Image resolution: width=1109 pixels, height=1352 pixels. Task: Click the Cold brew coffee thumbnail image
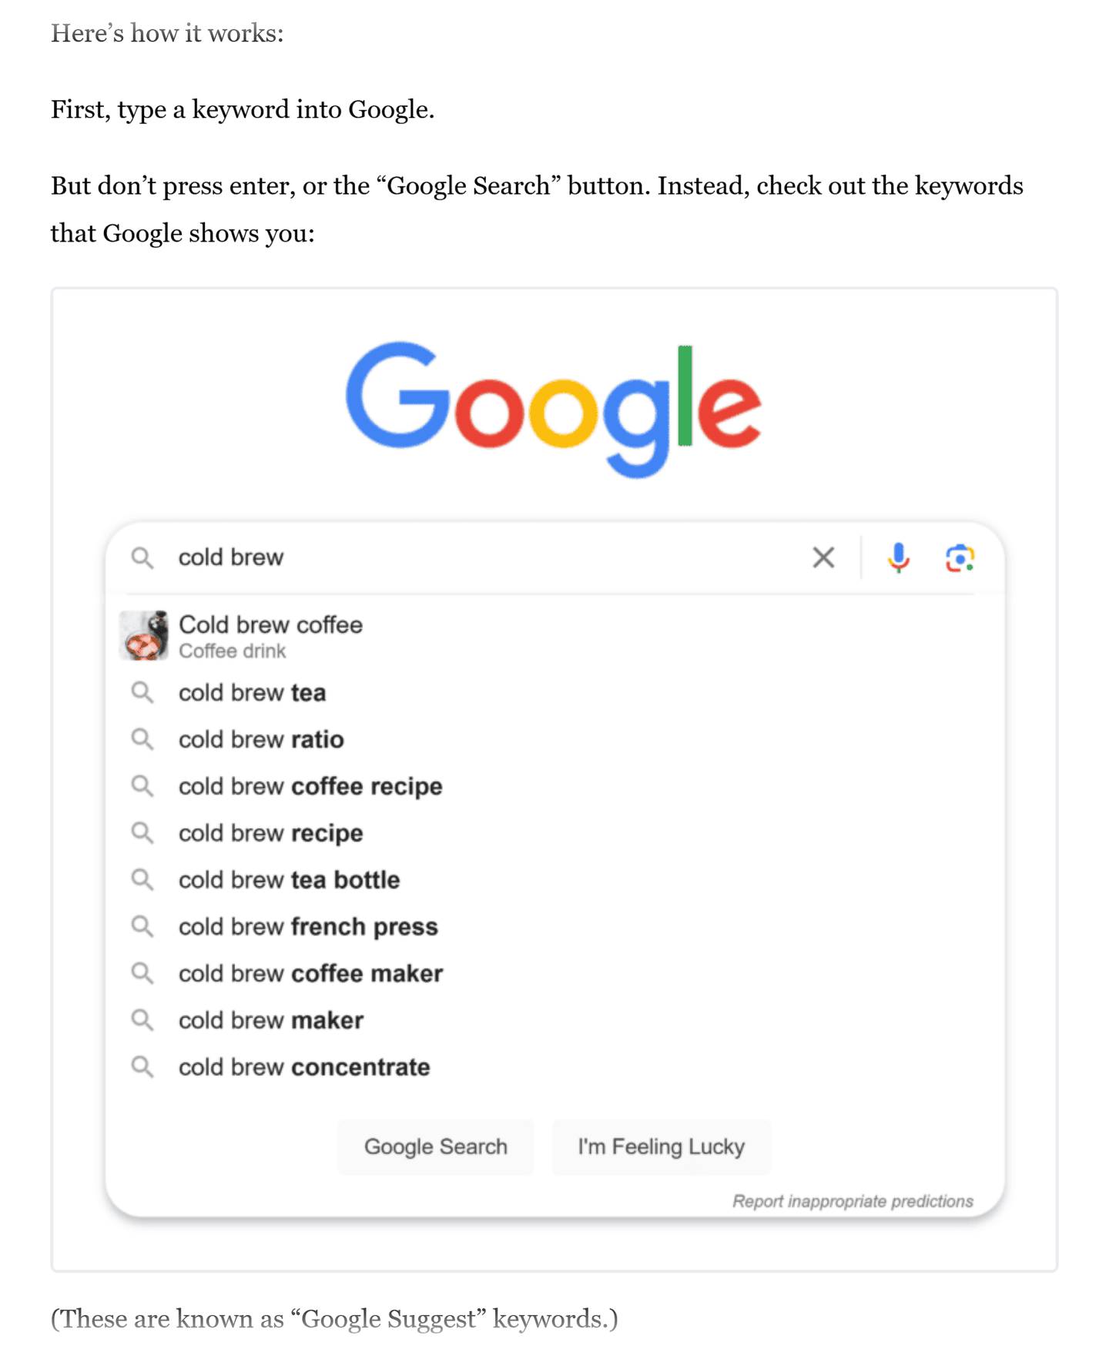tap(144, 636)
